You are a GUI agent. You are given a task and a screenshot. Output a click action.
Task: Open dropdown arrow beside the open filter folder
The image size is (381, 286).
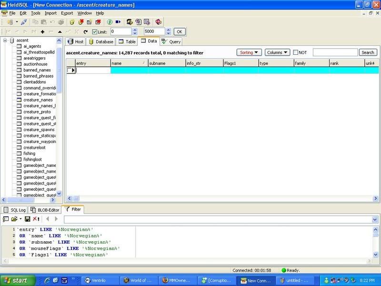pyautogui.click(x=20, y=219)
